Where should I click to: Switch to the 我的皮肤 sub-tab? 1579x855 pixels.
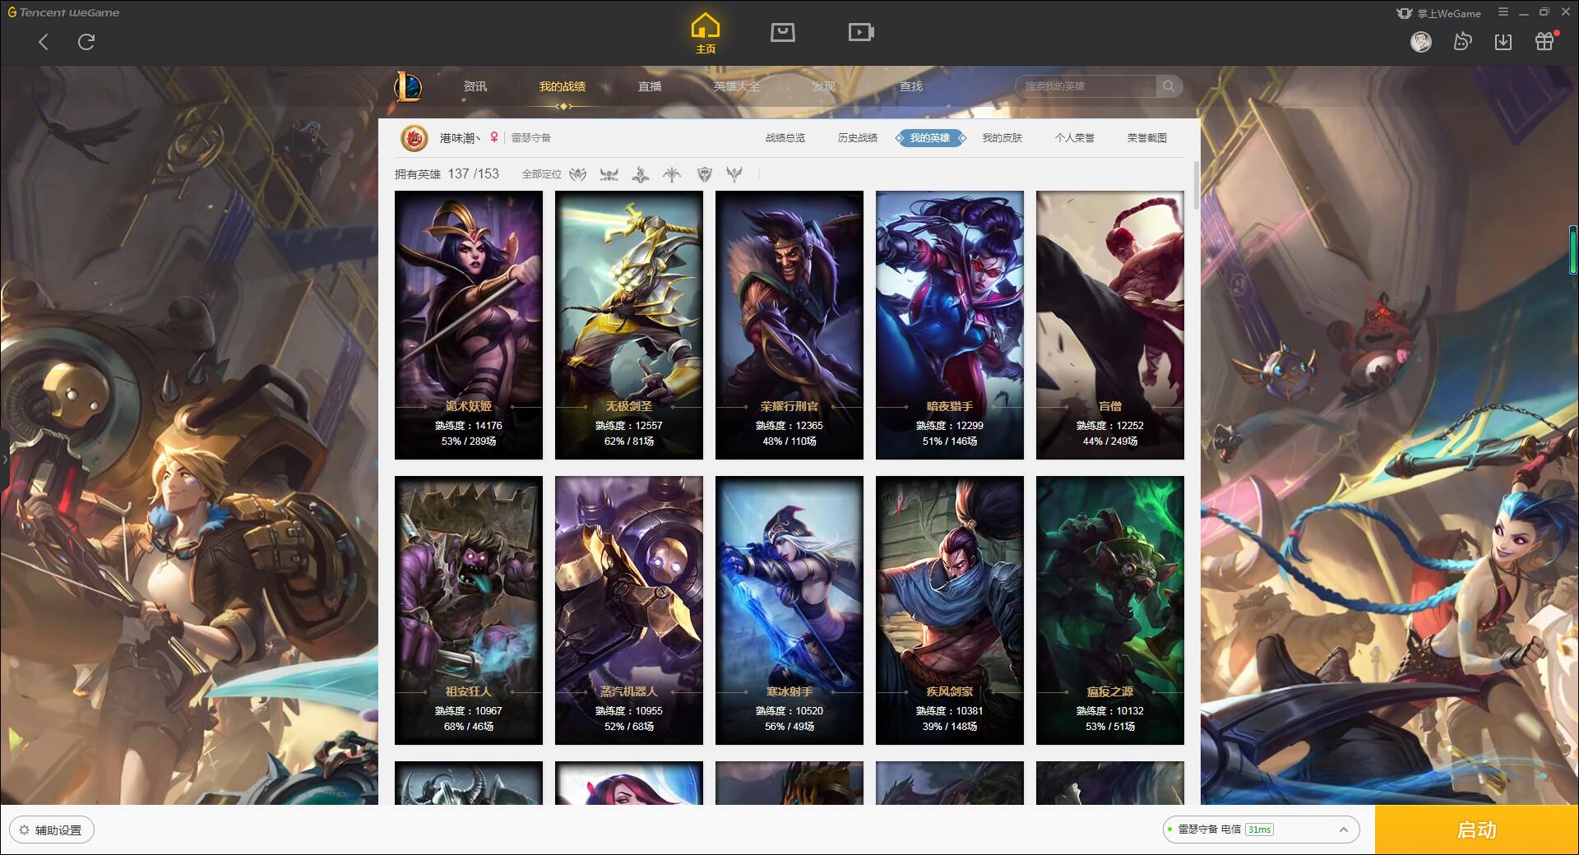point(1003,138)
